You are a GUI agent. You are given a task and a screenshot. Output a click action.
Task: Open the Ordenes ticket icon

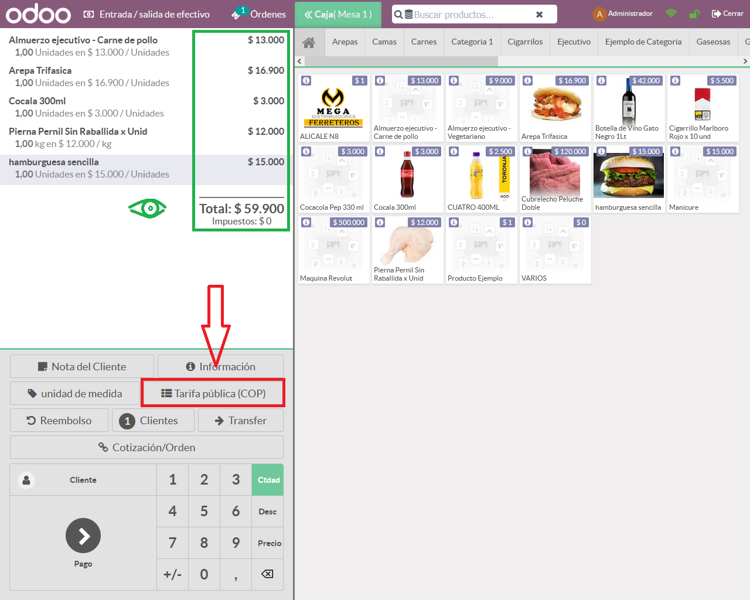point(237,14)
